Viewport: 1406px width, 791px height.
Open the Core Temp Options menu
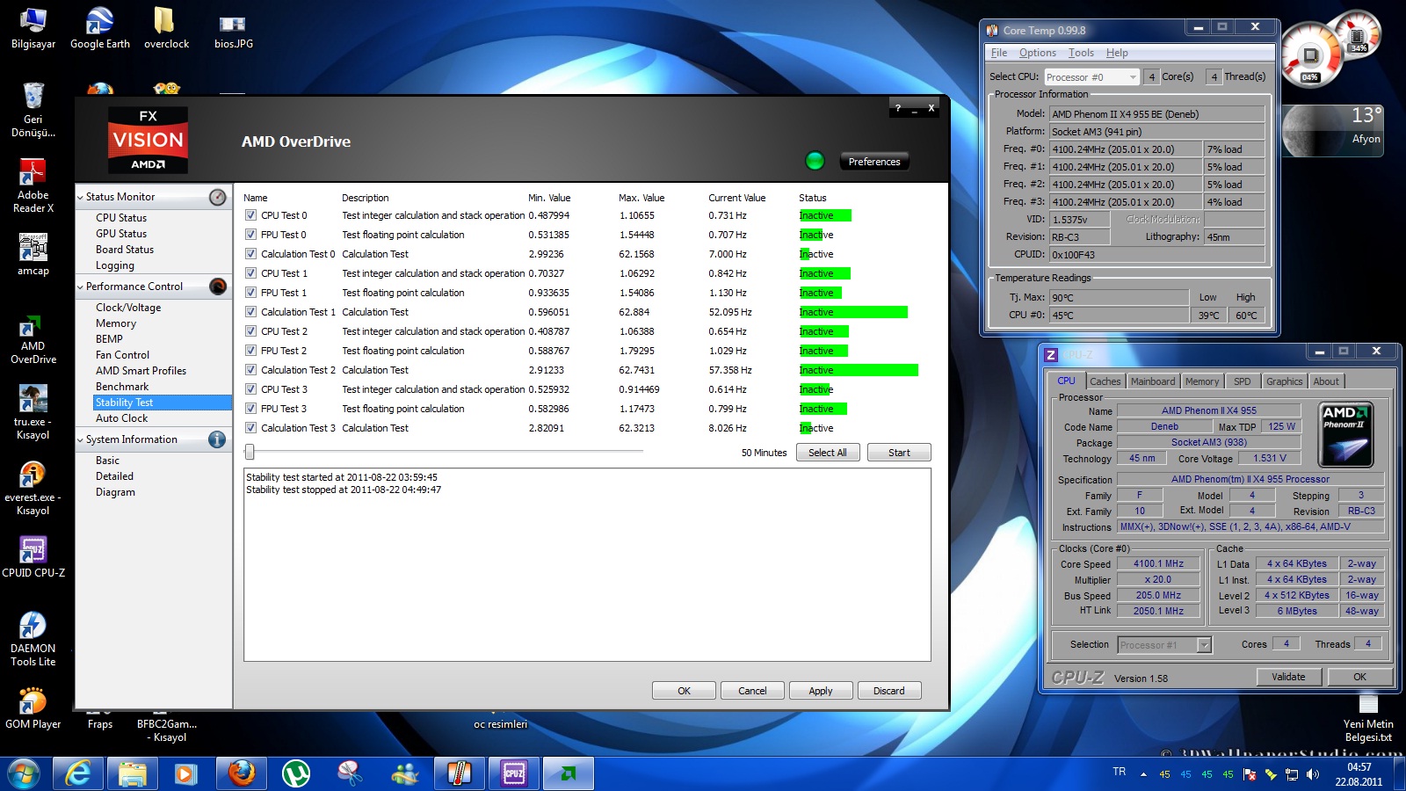pos(1037,53)
